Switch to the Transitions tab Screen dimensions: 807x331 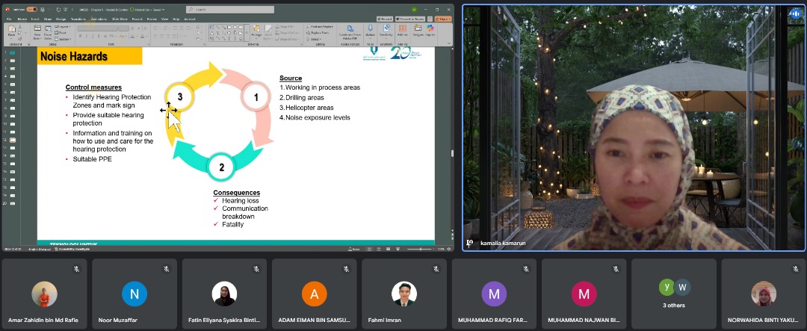point(78,19)
